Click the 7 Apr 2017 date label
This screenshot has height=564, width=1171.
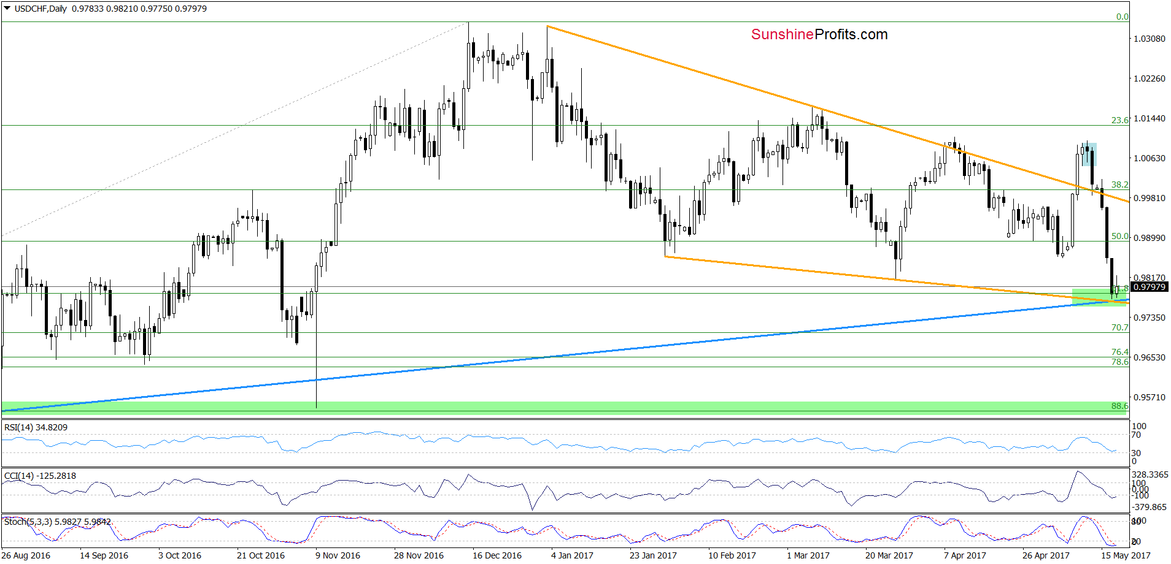[965, 555]
